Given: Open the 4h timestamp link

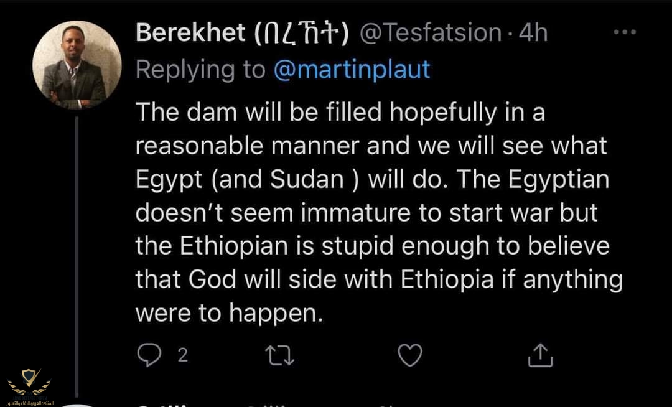Looking at the screenshot, I should click(533, 33).
